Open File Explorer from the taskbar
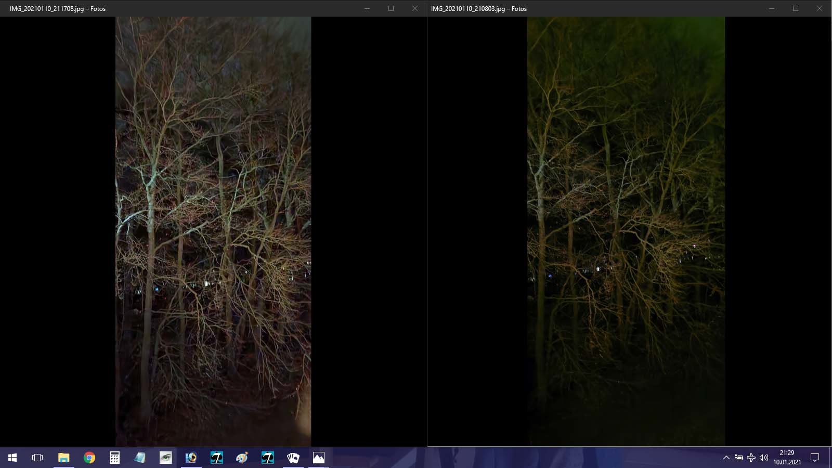This screenshot has height=468, width=832. click(x=63, y=458)
